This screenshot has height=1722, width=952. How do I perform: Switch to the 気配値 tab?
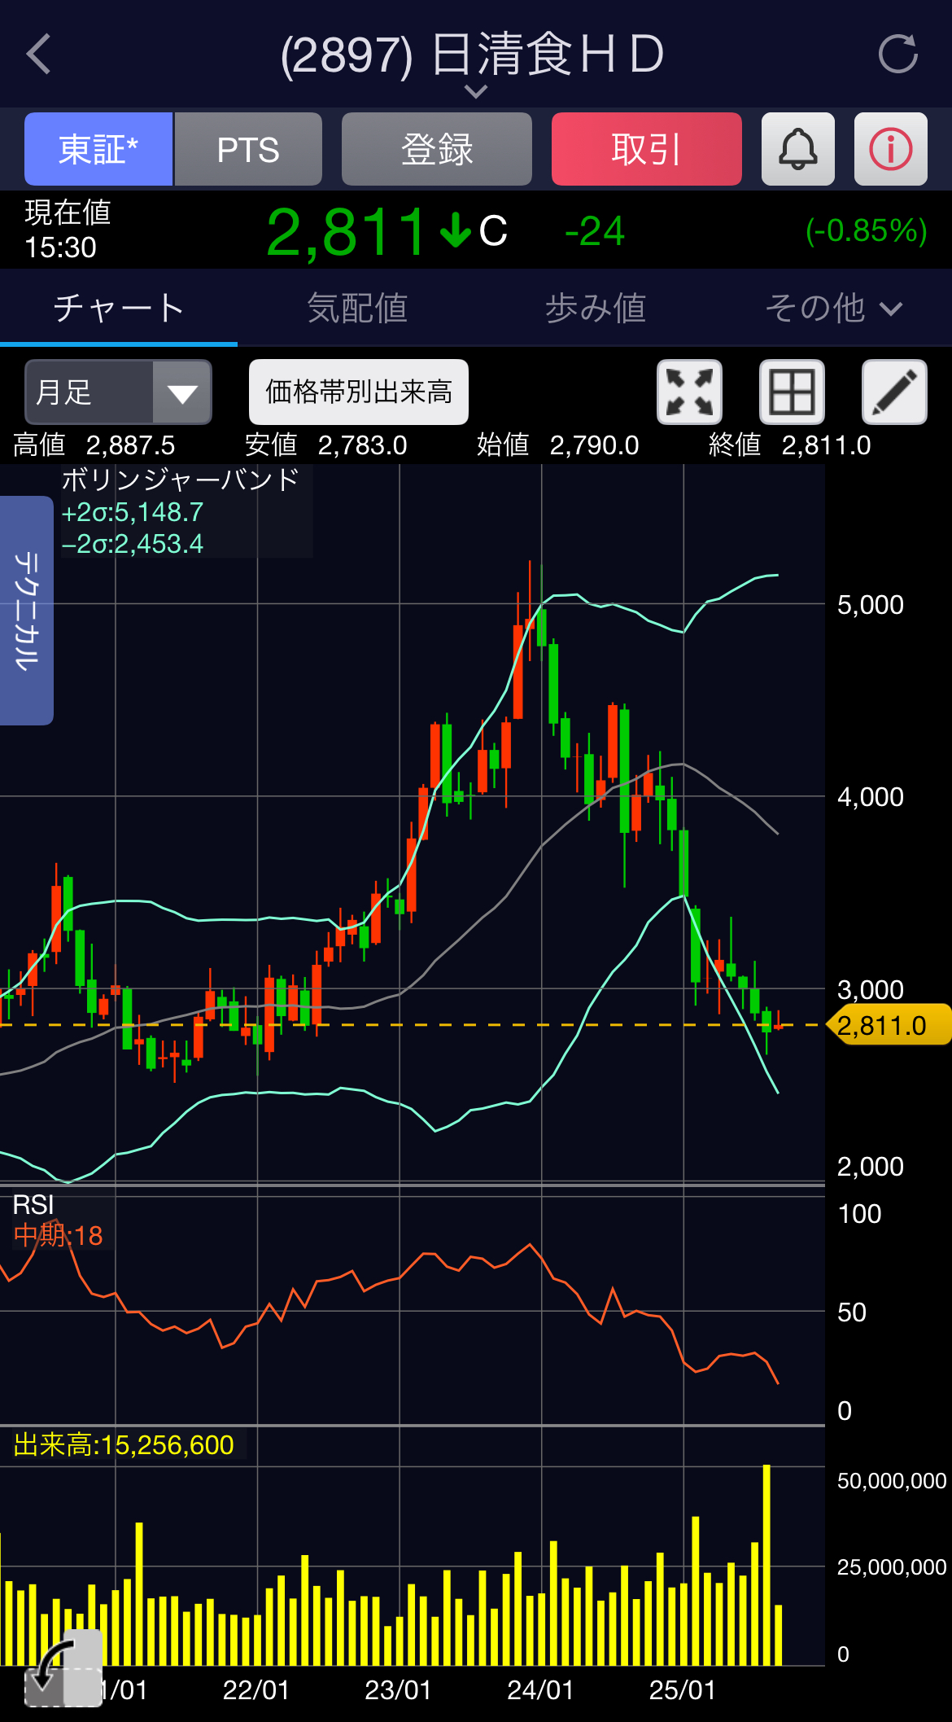357,308
